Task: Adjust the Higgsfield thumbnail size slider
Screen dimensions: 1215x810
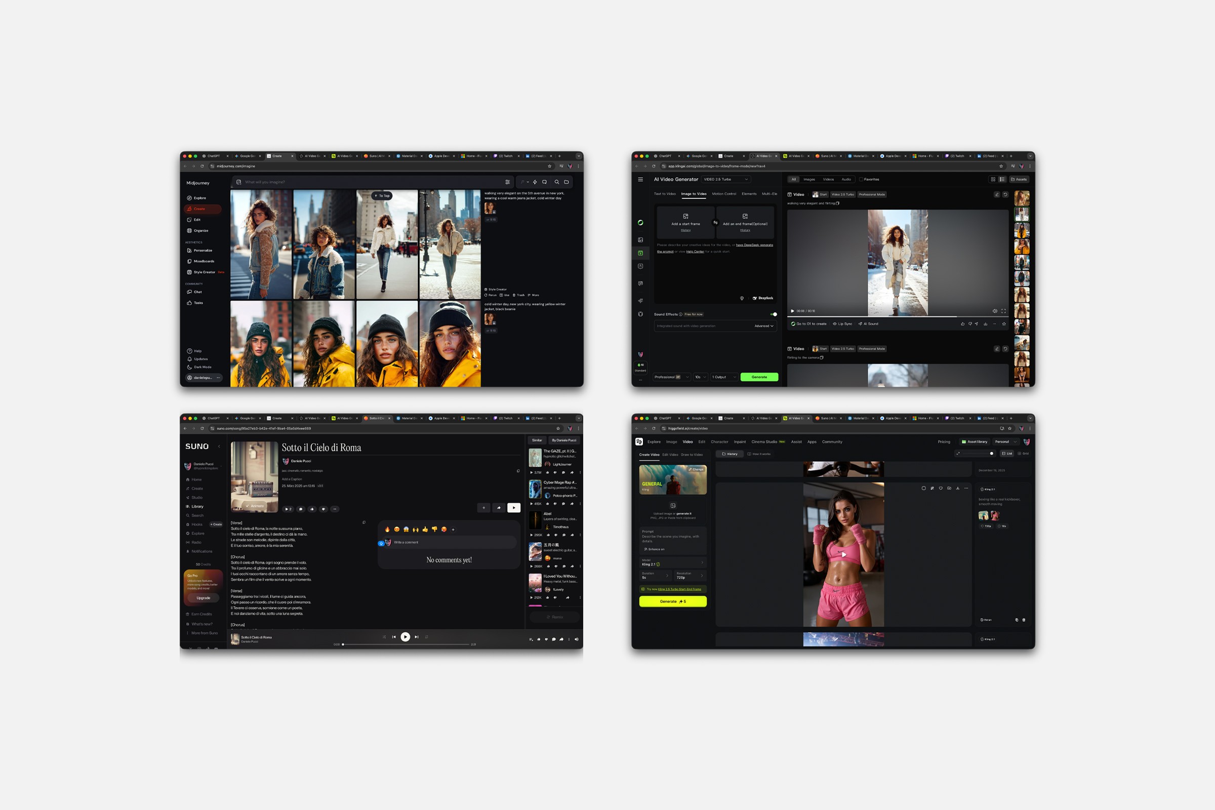Action: [x=991, y=454]
